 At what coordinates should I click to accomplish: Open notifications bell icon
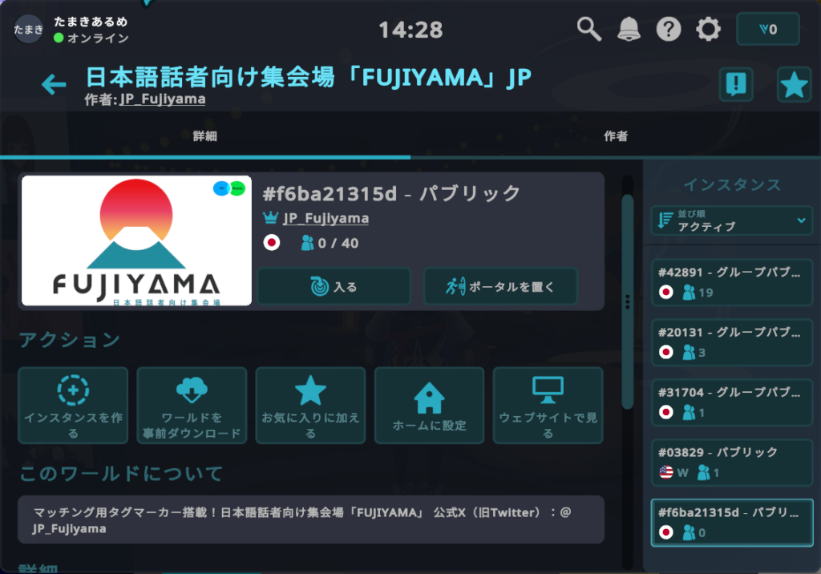tap(629, 30)
